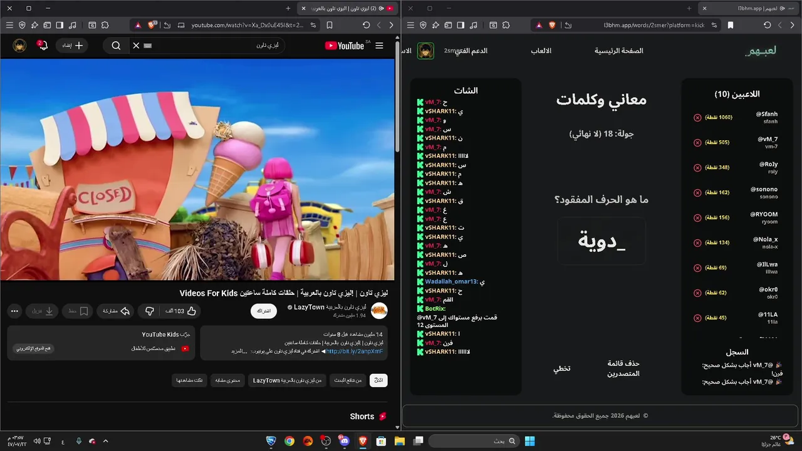This screenshot has width=802, height=451.
Task: Click the لعبهم site logo
Action: (761, 51)
